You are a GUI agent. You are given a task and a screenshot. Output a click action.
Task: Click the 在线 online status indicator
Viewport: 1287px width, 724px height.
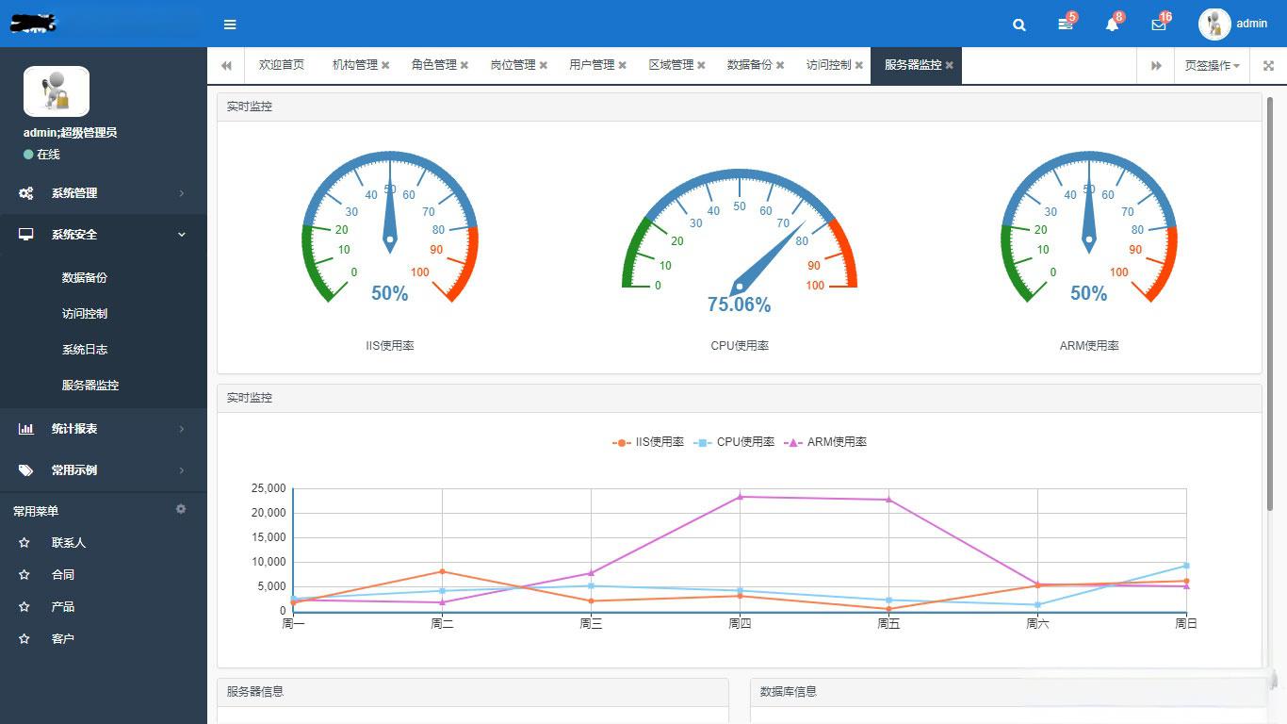(x=42, y=154)
